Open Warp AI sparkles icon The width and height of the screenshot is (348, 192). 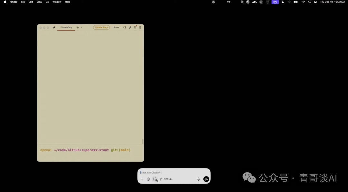[130, 27]
